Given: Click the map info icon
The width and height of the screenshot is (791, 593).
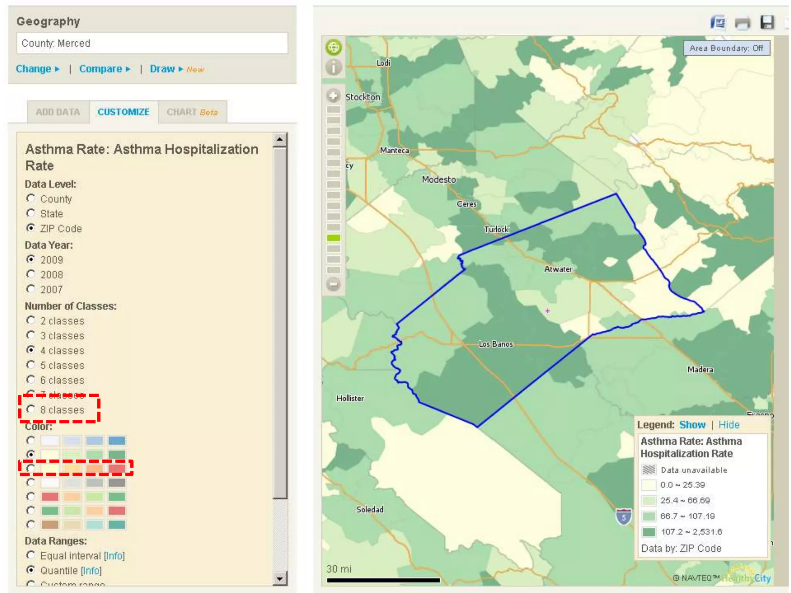Looking at the screenshot, I should point(334,67).
